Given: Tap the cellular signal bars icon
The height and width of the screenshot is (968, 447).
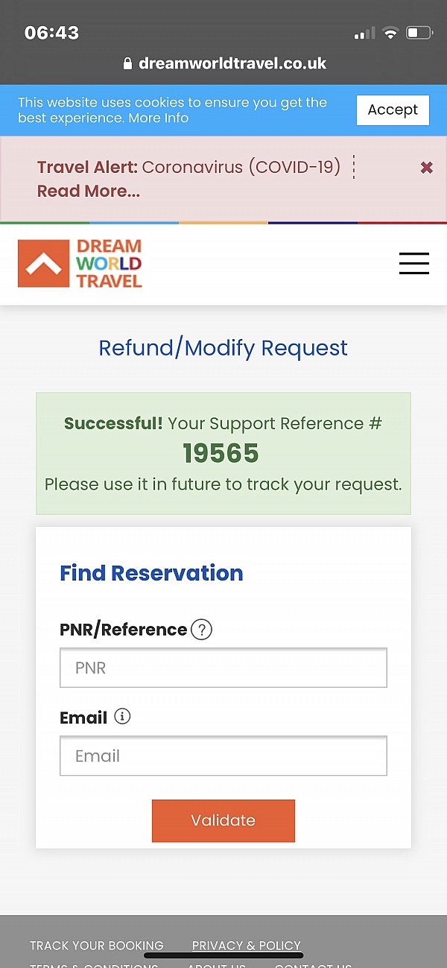Looking at the screenshot, I should click(x=365, y=34).
